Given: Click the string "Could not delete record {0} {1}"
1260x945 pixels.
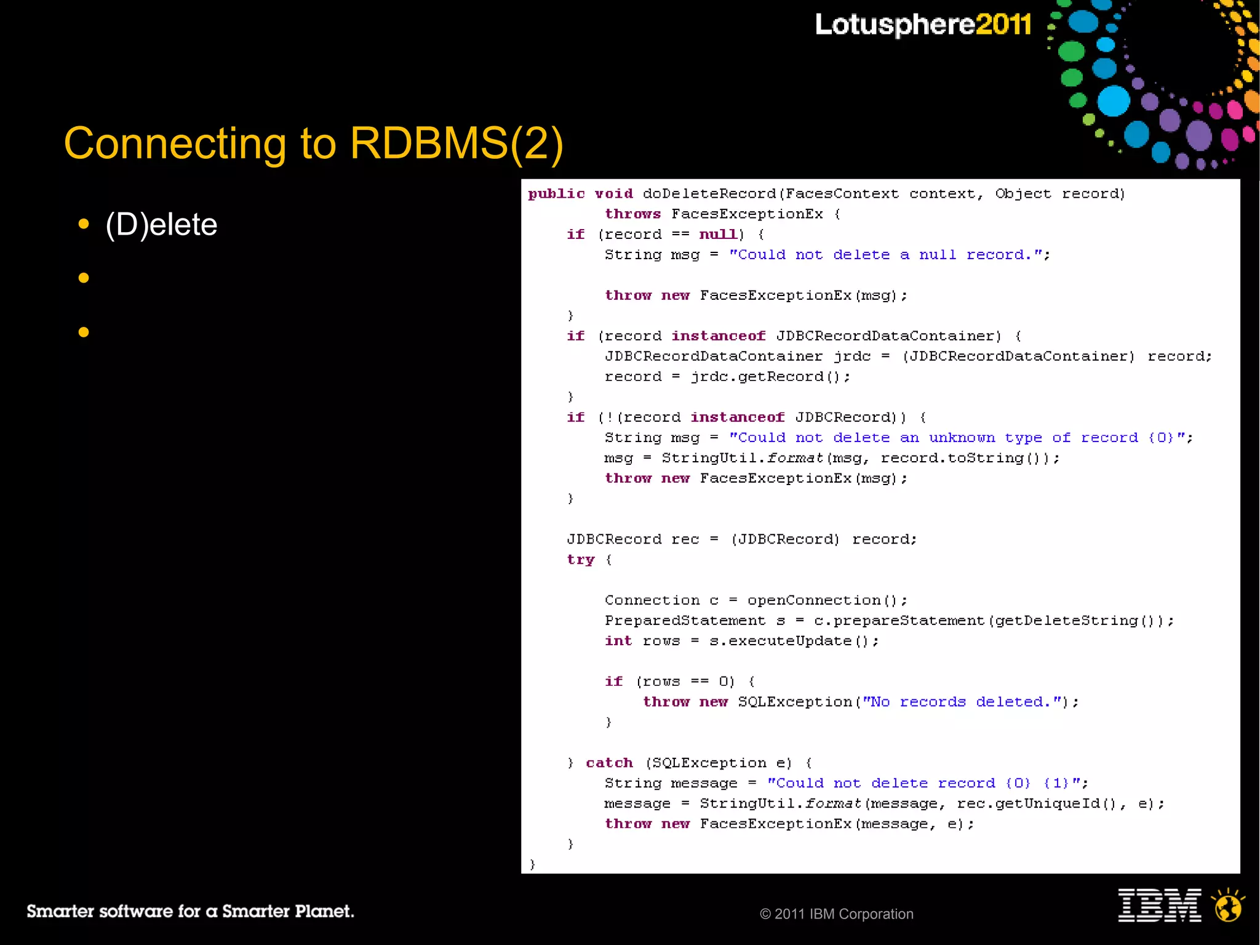Looking at the screenshot, I should (923, 783).
